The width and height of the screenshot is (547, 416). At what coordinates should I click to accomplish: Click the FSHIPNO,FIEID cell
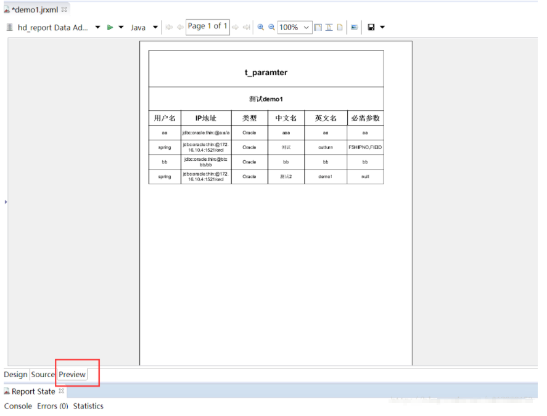click(x=365, y=147)
